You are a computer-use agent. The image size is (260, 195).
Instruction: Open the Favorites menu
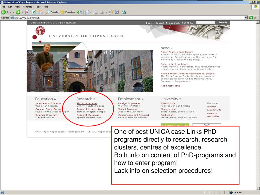tap(27, 7)
